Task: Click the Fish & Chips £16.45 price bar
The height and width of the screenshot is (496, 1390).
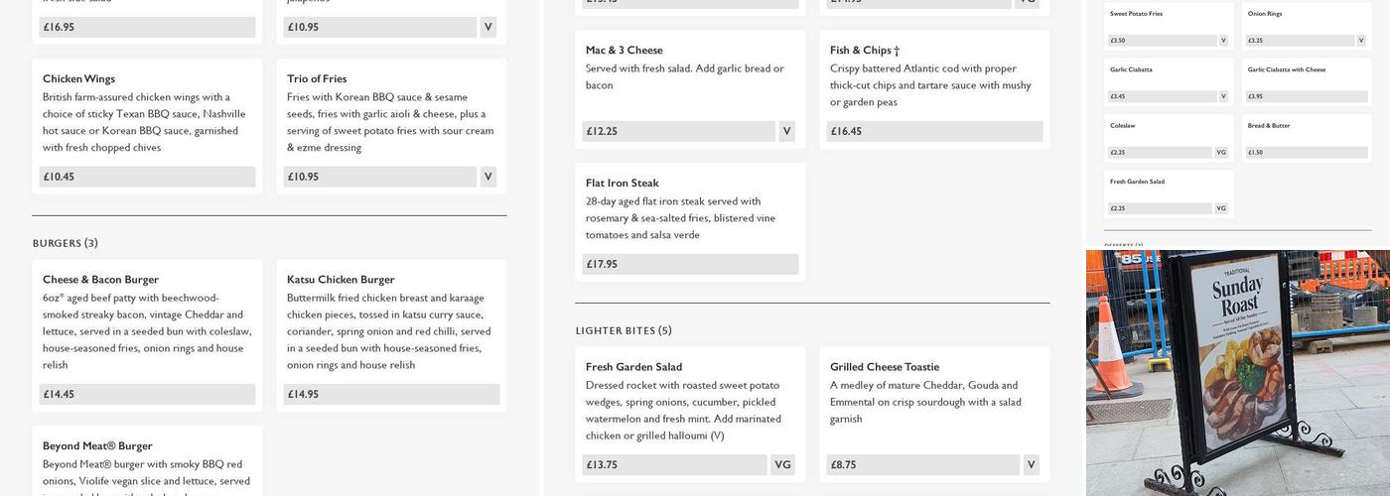Action: [x=934, y=131]
